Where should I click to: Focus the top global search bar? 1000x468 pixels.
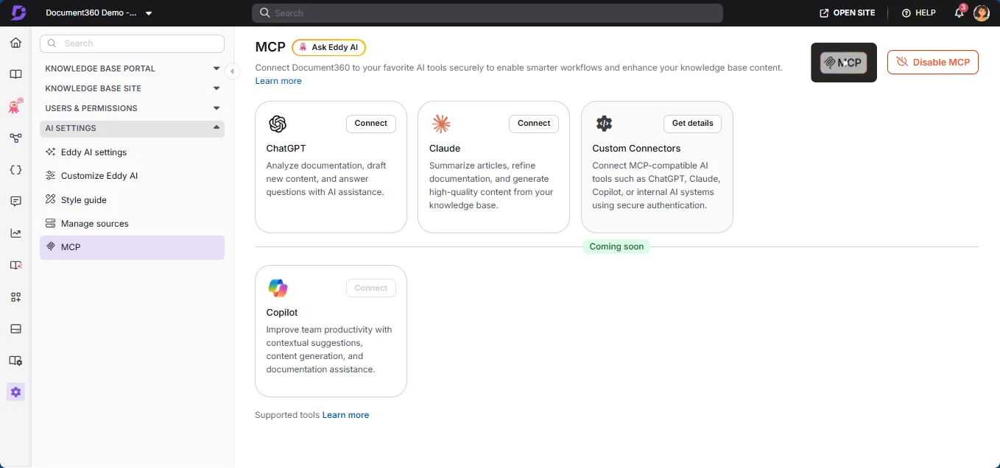click(487, 13)
